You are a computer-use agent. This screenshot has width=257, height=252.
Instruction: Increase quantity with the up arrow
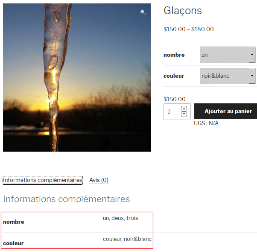tap(184, 109)
